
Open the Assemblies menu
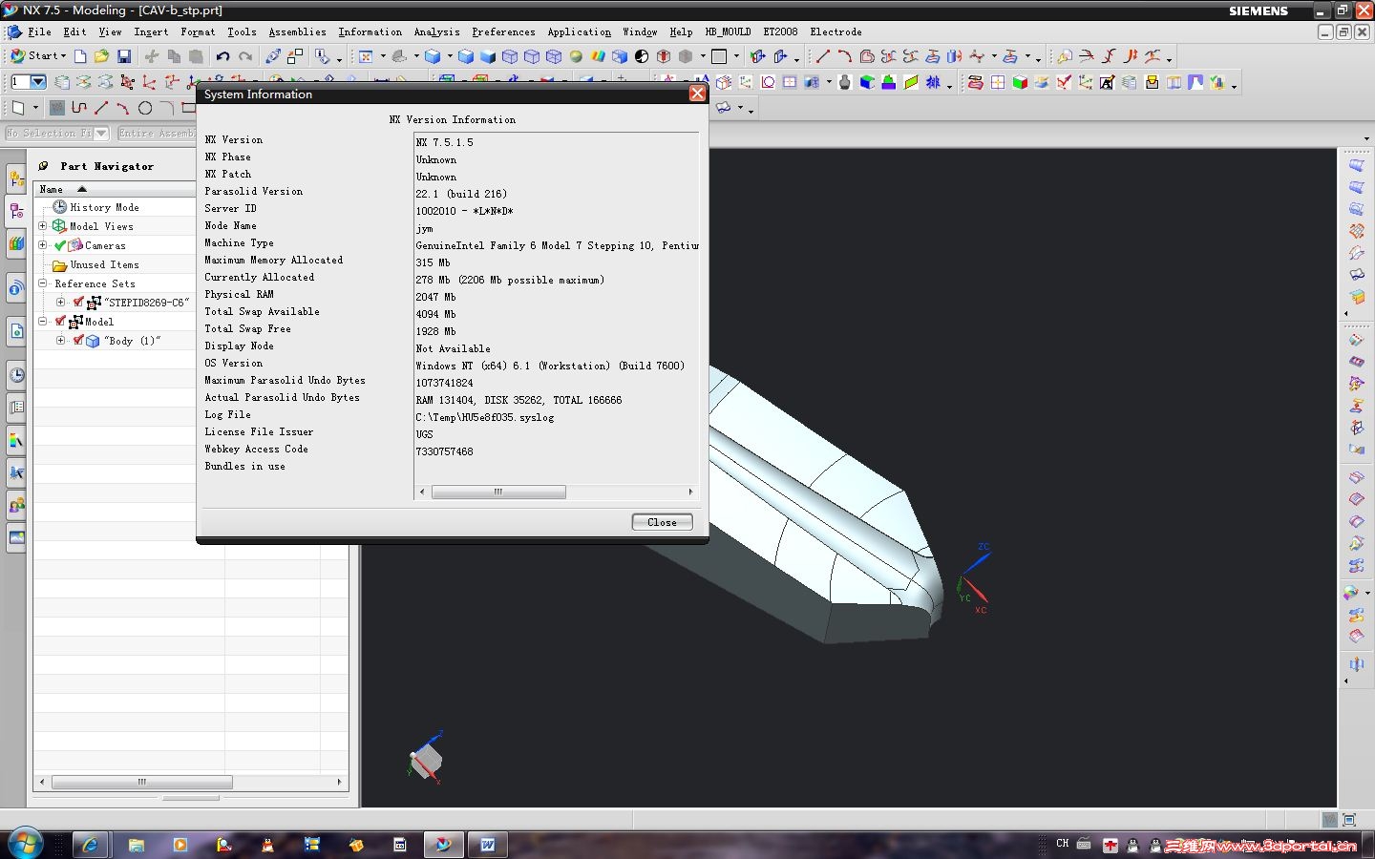click(297, 31)
